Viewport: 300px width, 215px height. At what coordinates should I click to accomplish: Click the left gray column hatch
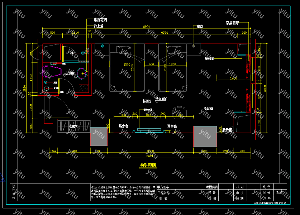[x=100, y=136]
